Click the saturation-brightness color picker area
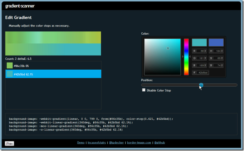The width and height of the screenshot is (244, 151). coord(162,57)
